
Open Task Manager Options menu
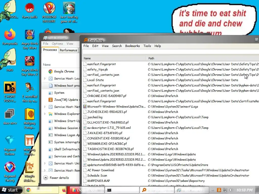[57, 43]
